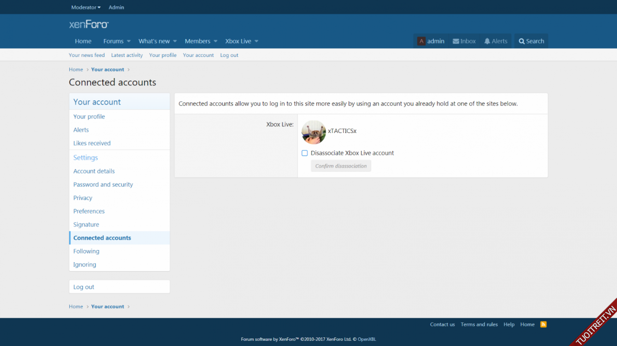Expand the Forums dropdown arrow
617x346 pixels.
(129, 41)
